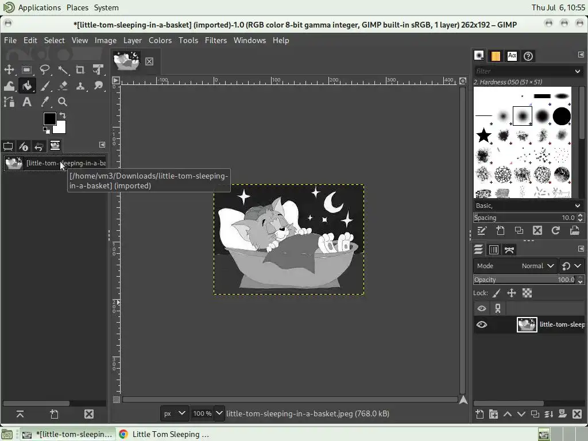Open layers dock configure menu arrow
This screenshot has width=588, height=441.
click(x=581, y=249)
